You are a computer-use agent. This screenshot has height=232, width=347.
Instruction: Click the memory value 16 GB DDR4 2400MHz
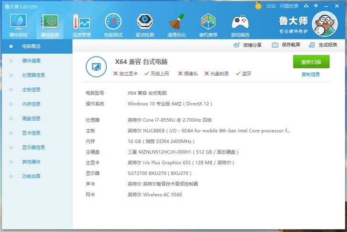click(161, 141)
